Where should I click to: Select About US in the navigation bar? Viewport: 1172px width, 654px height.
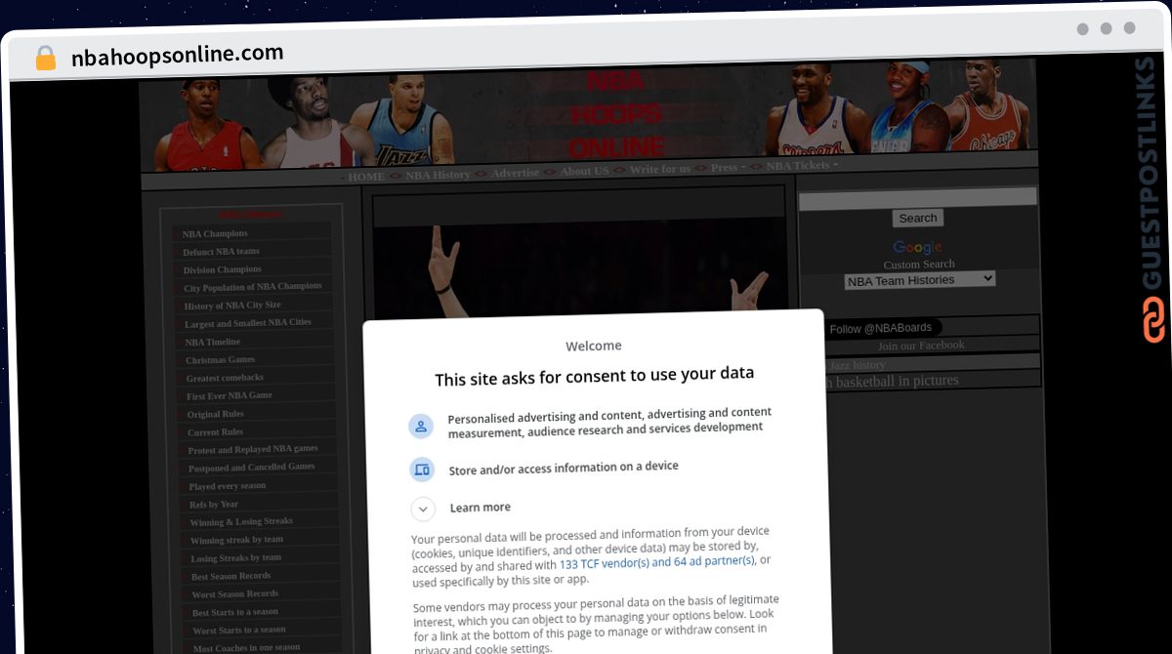tap(584, 172)
